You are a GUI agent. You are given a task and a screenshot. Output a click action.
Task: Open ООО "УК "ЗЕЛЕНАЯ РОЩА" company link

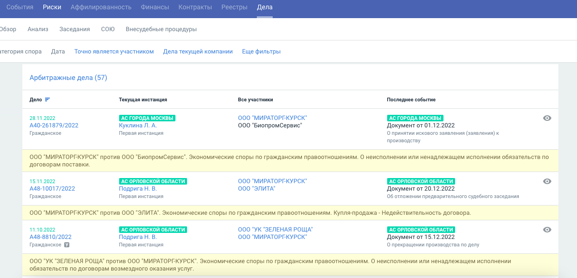[x=275, y=230]
